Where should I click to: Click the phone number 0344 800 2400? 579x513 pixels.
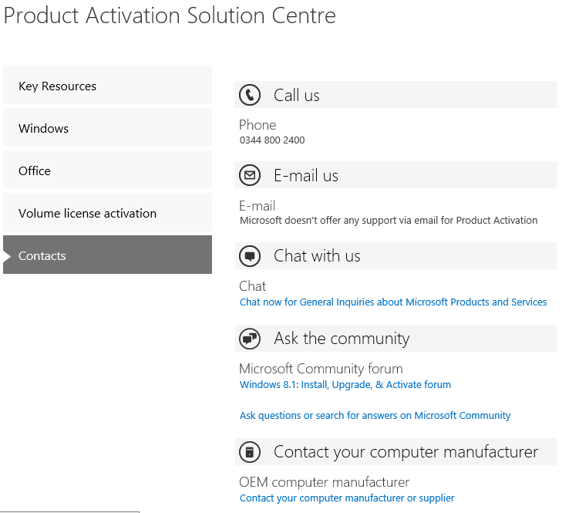point(272,140)
